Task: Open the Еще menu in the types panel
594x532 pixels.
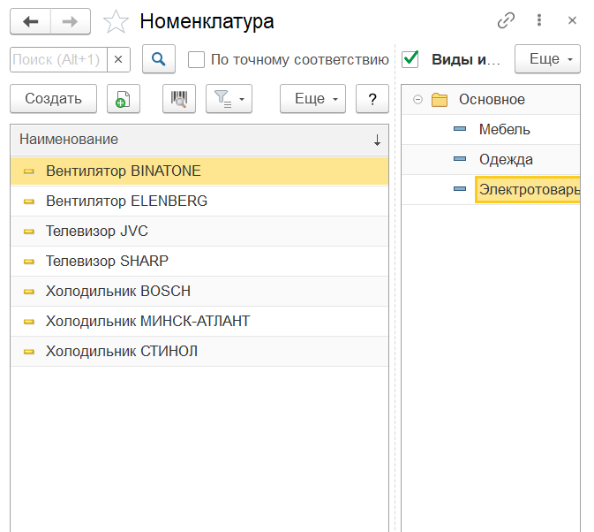Action: pyautogui.click(x=547, y=59)
